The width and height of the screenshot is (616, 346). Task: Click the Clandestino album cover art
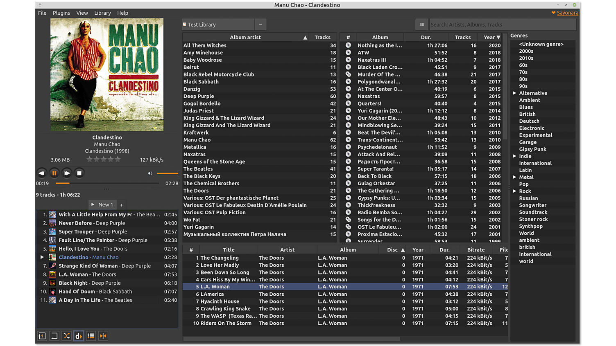pos(107,74)
